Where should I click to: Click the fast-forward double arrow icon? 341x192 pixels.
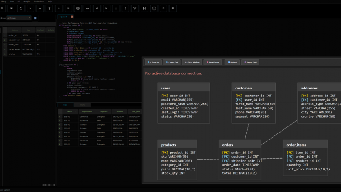click(40, 8)
